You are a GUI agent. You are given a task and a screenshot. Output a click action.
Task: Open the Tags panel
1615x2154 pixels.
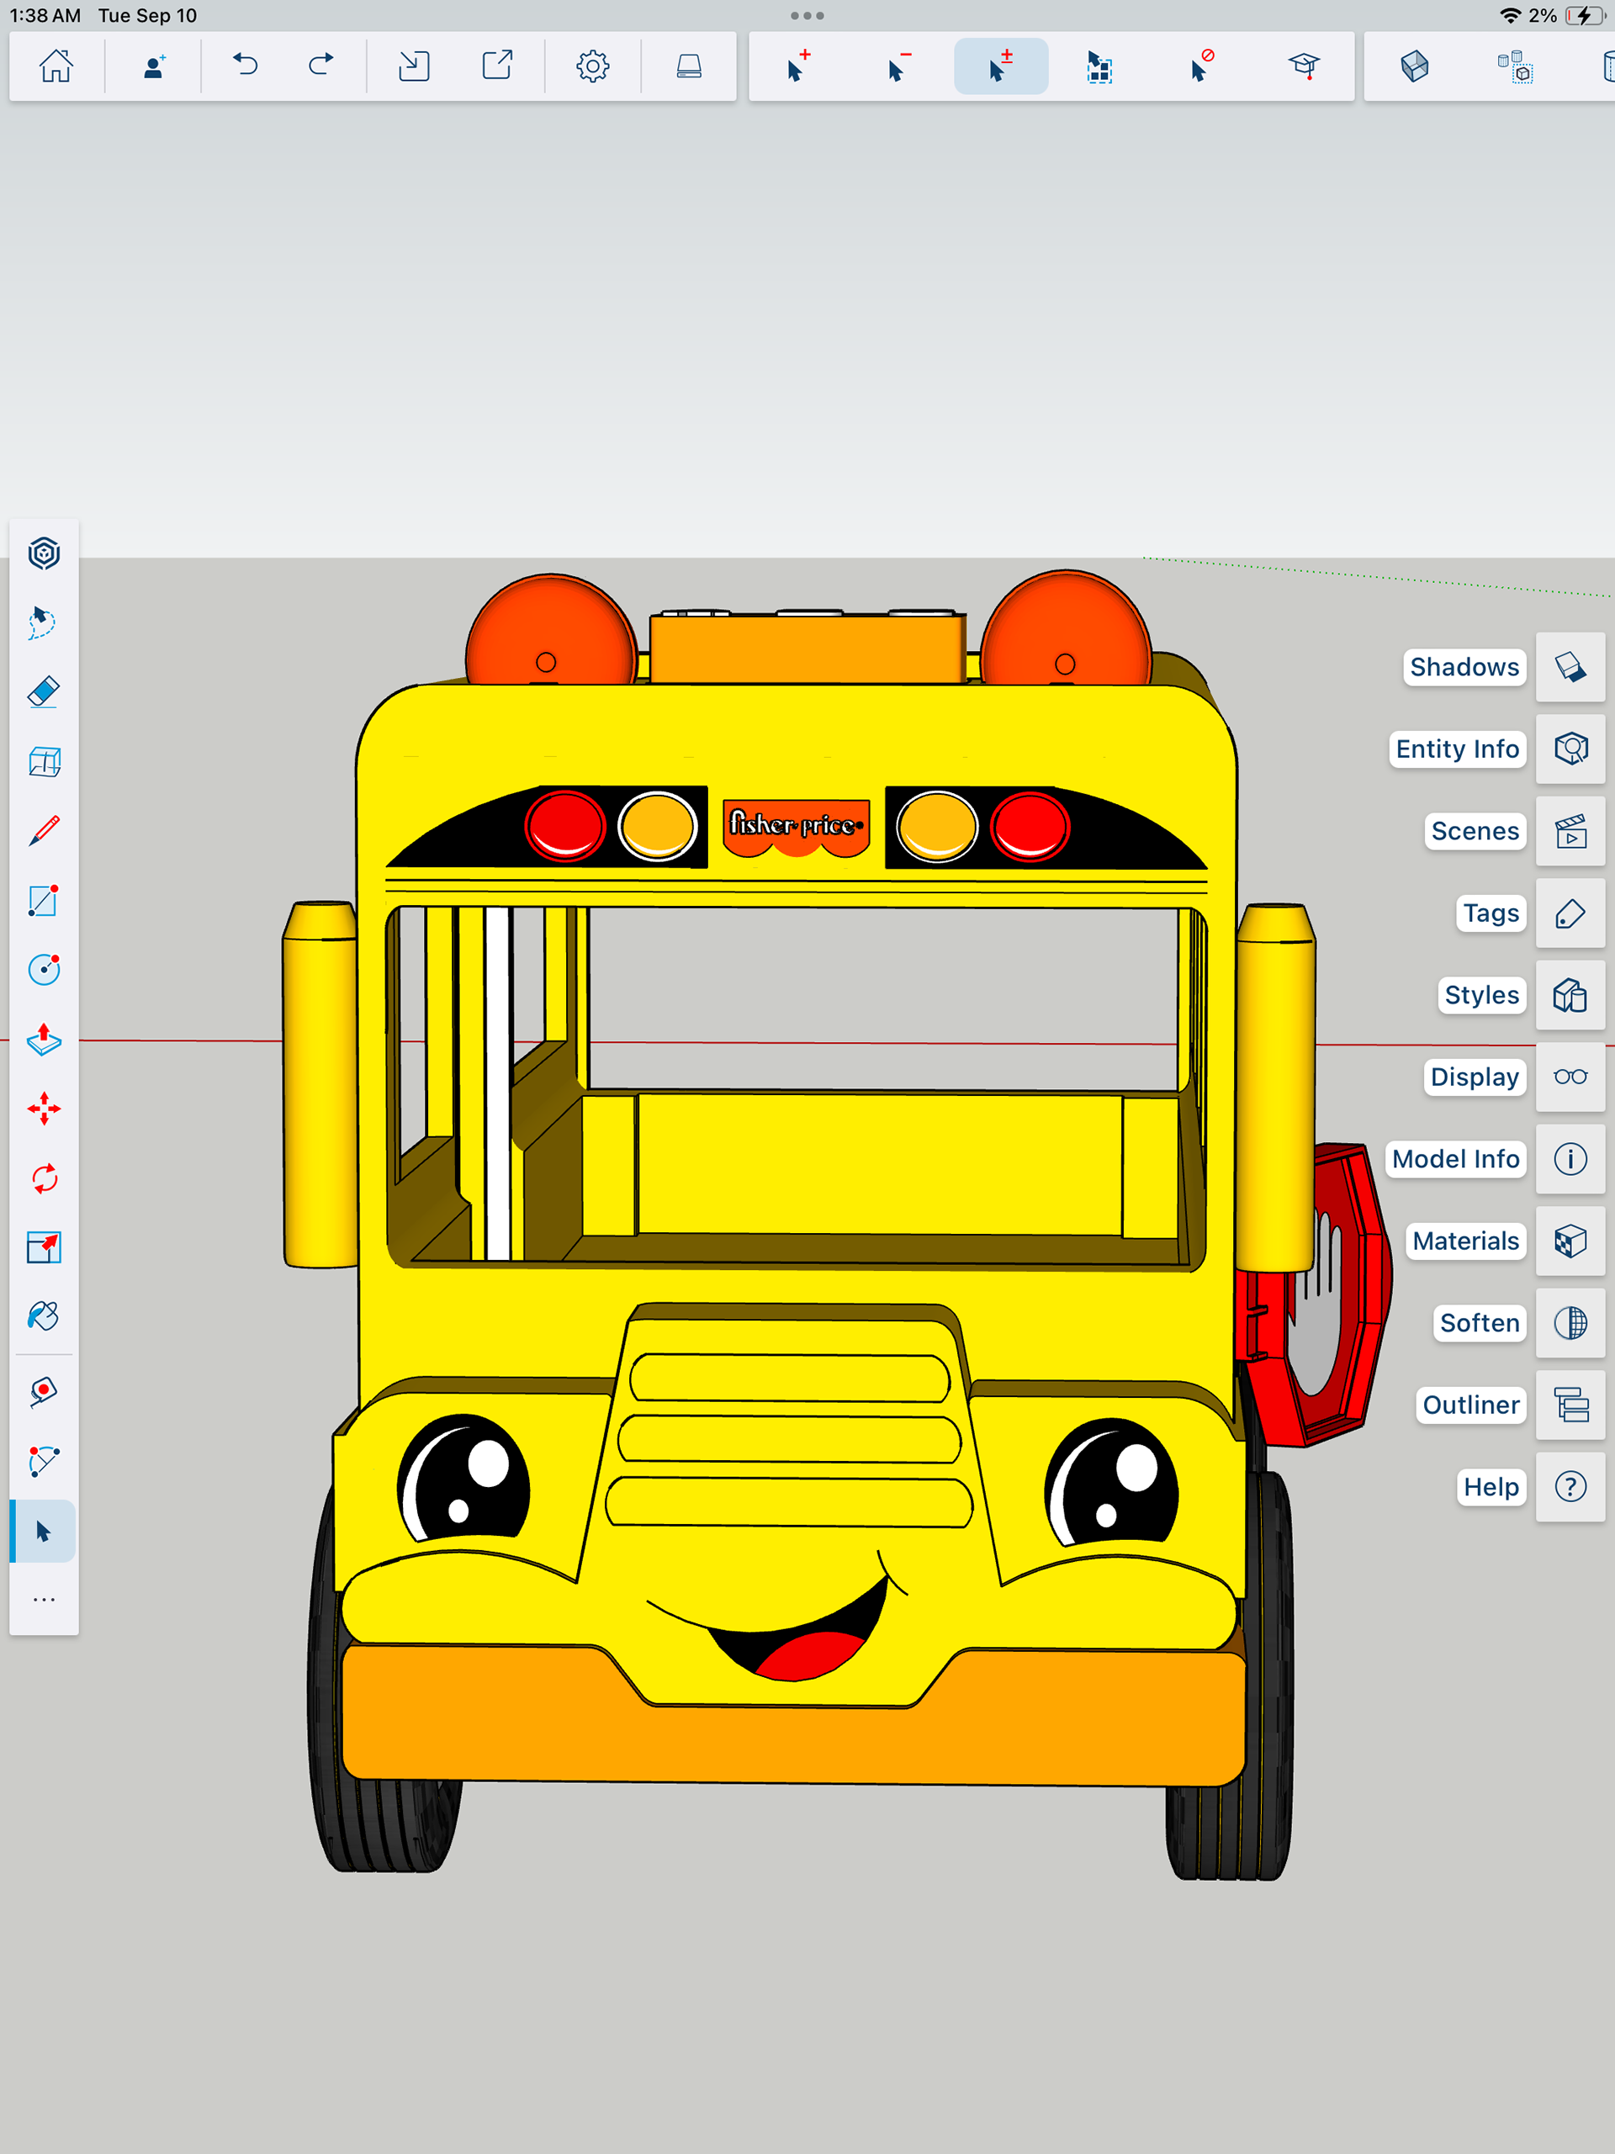[1570, 913]
